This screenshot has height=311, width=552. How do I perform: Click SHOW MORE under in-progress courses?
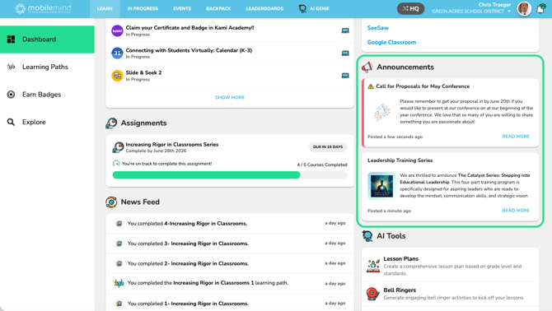[230, 97]
